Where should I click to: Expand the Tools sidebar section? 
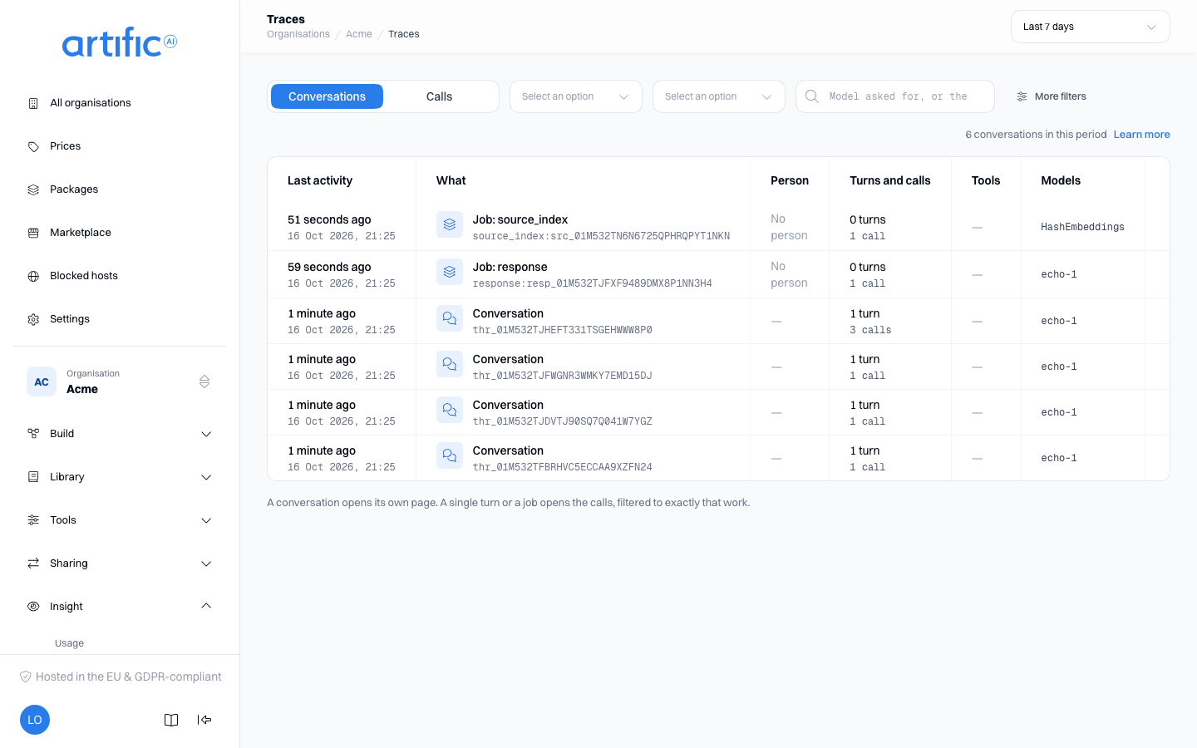point(120,520)
